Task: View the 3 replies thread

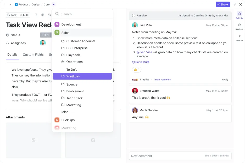Action: tap(144, 80)
